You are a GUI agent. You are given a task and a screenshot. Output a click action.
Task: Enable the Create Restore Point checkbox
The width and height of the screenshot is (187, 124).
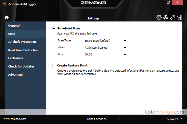[x=54, y=65]
